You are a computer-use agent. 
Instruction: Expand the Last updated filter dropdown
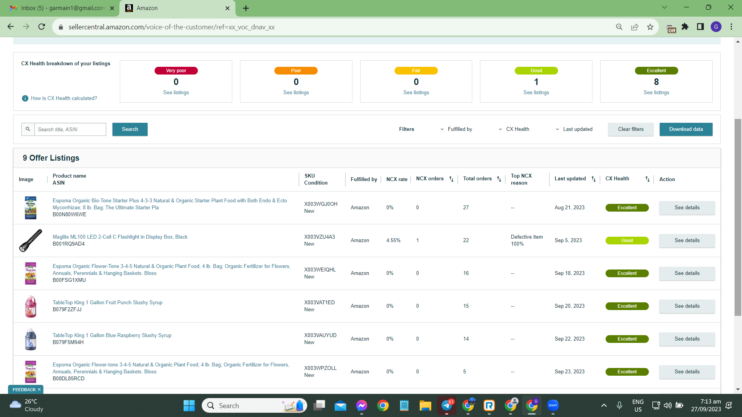[x=574, y=129]
